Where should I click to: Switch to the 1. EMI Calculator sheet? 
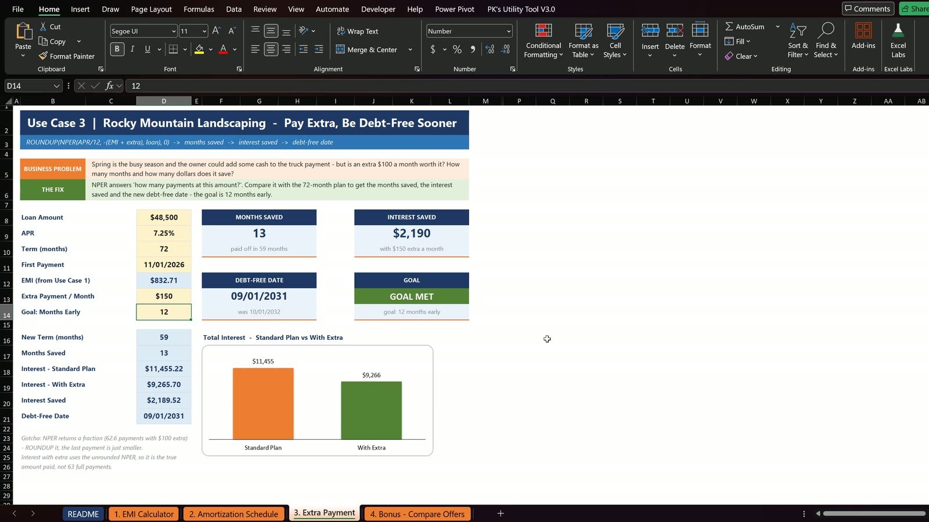(x=144, y=514)
